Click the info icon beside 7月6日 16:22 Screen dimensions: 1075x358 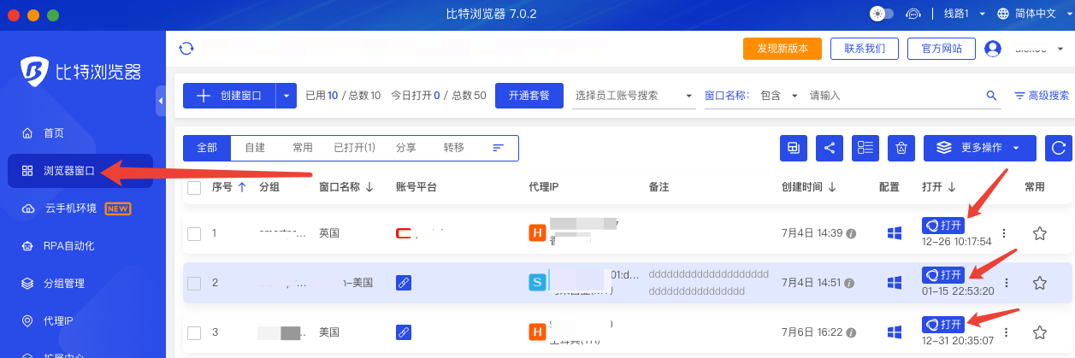[x=851, y=332]
